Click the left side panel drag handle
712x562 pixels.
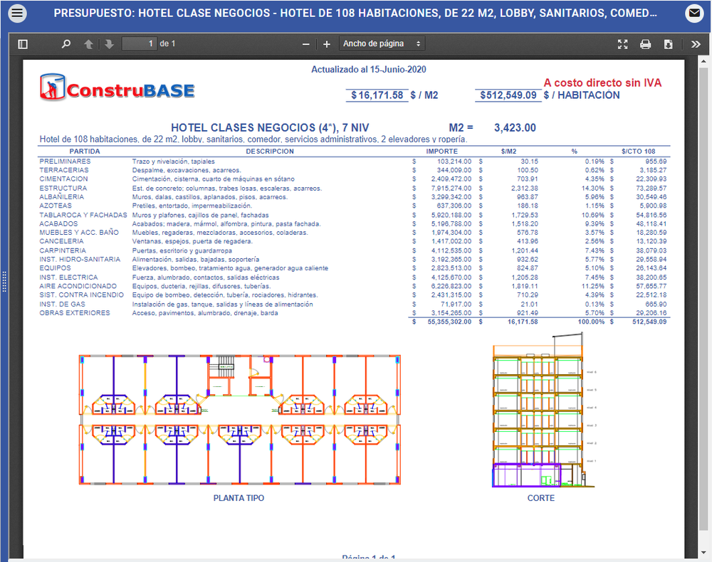tap(4, 281)
